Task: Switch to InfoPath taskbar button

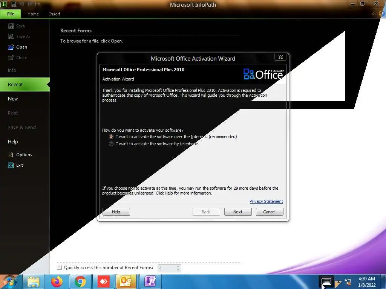Action: pos(150,281)
